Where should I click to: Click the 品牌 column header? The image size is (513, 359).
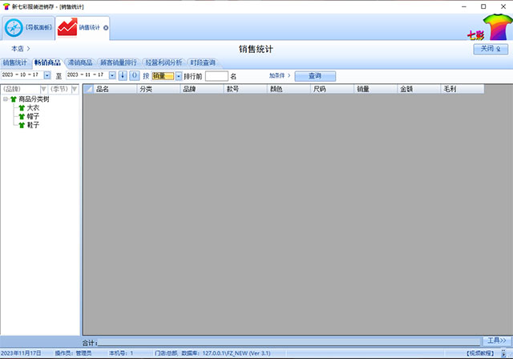(202, 89)
